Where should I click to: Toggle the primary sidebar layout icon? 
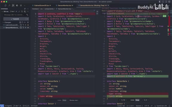pyautogui.click(x=160, y=2)
